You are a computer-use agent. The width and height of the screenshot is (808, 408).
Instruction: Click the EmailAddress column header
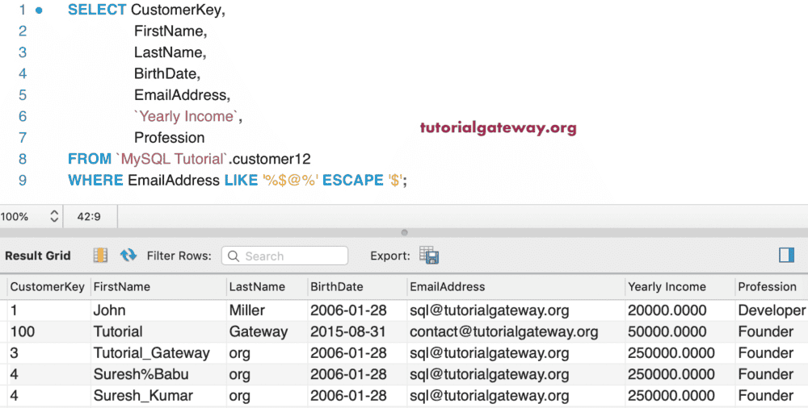(x=448, y=286)
